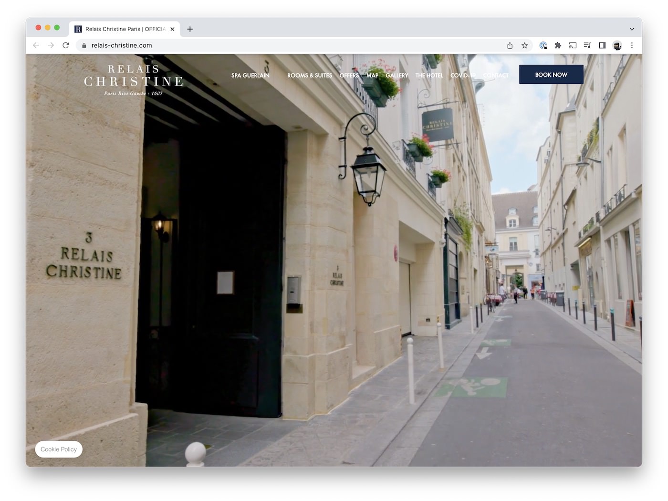The width and height of the screenshot is (668, 501).
Task: Reload the page
Action: pos(66,45)
